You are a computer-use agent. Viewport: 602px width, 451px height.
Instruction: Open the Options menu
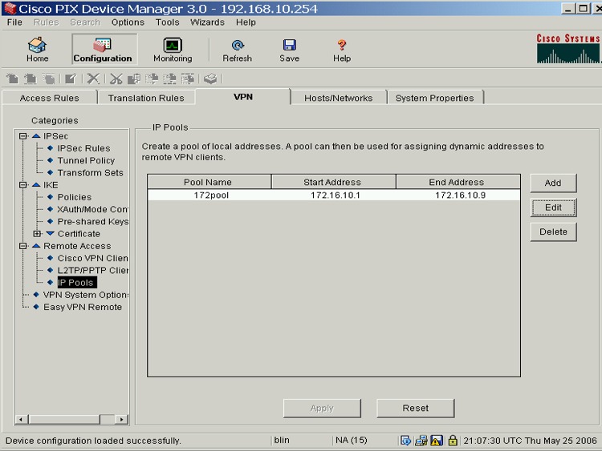(128, 22)
